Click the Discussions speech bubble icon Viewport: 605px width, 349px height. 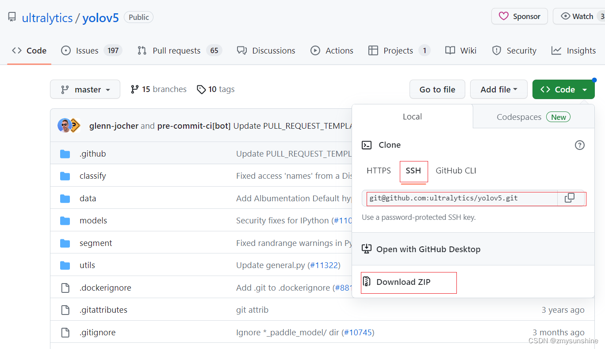click(241, 50)
